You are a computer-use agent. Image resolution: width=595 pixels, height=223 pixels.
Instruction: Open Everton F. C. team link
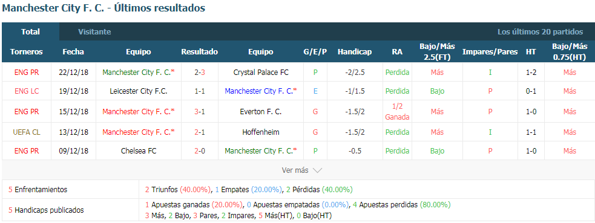260,112
